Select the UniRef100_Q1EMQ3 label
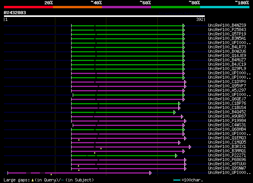253x183 pixels. pos(227,138)
